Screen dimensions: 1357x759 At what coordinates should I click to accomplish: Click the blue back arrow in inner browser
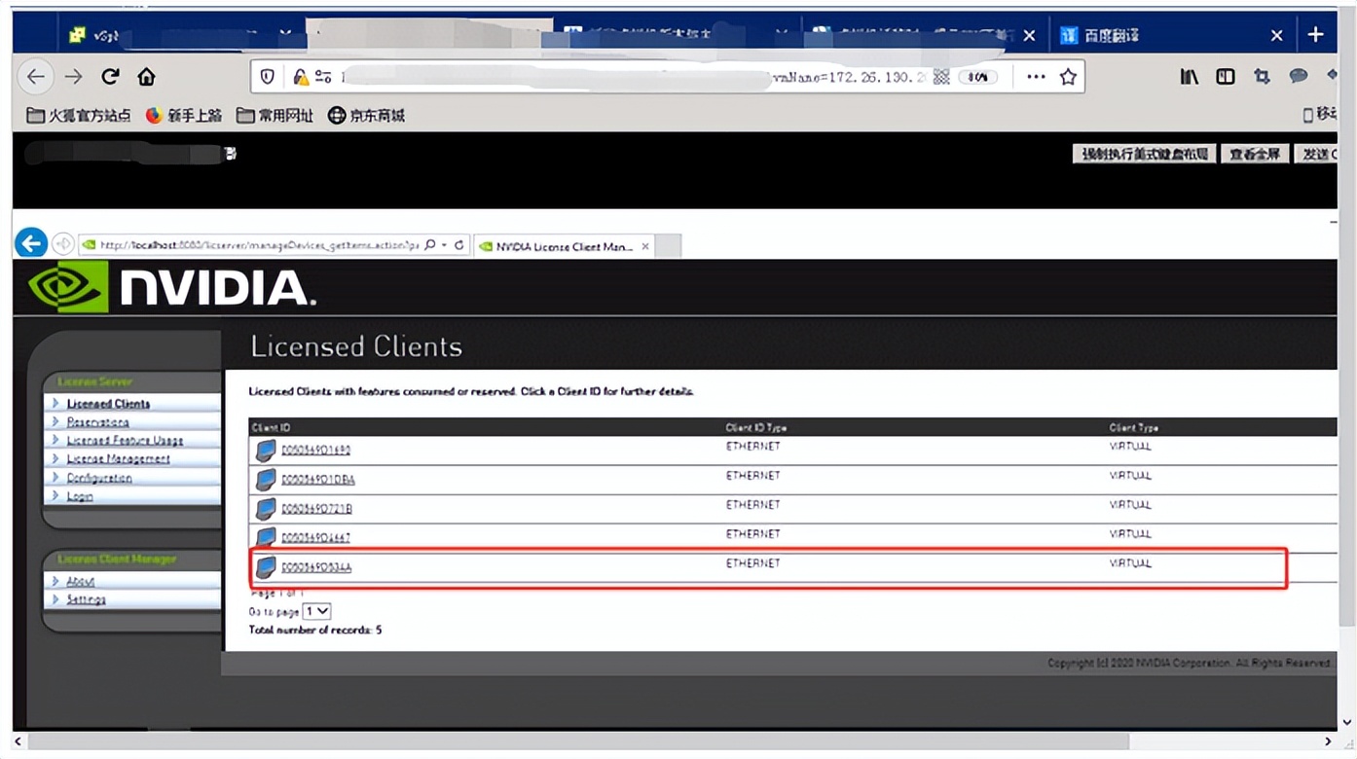(x=31, y=243)
